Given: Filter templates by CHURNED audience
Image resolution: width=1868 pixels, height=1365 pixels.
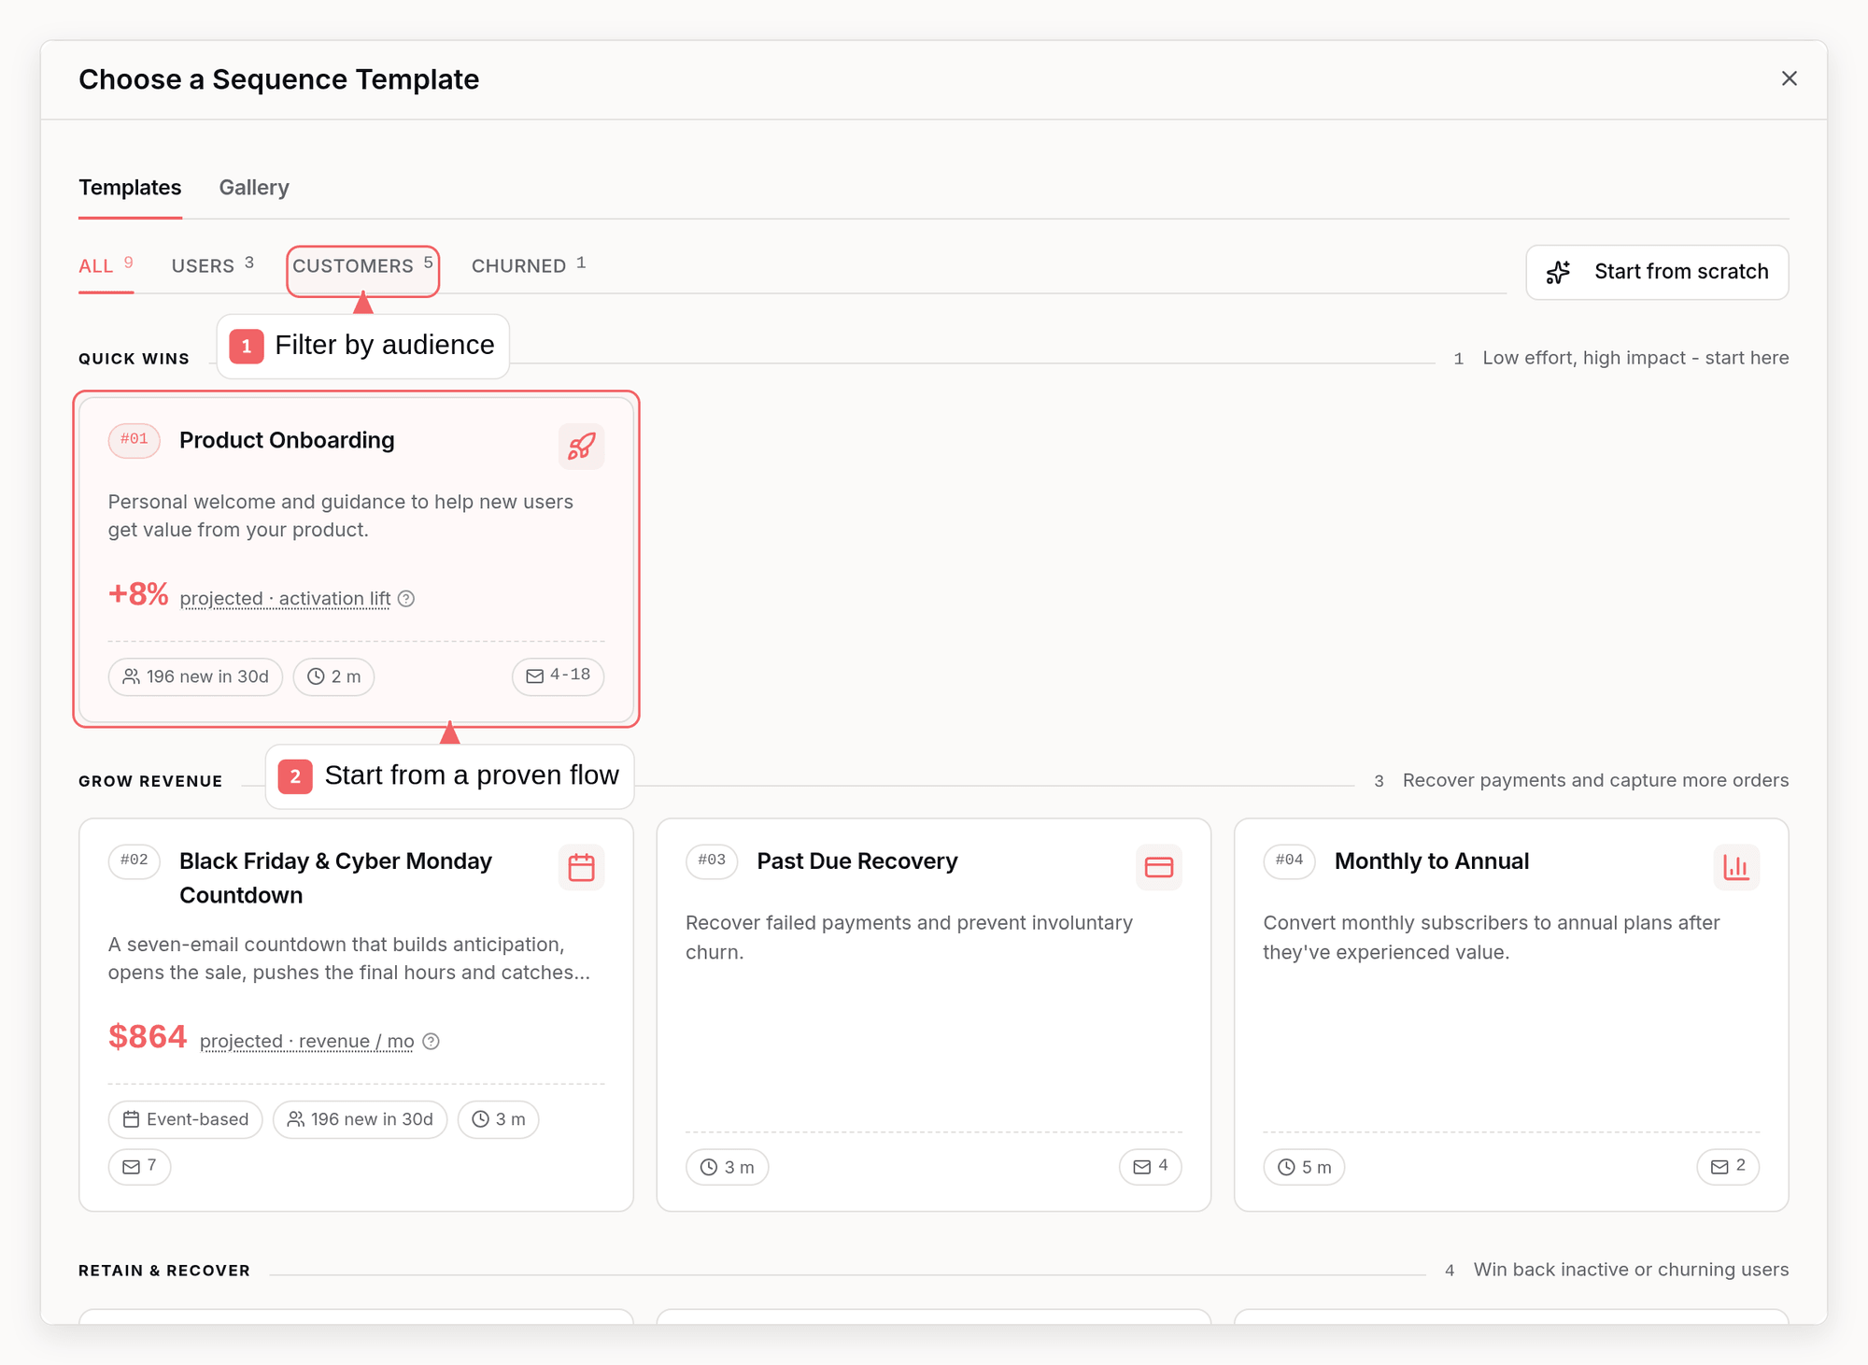Looking at the screenshot, I should (529, 266).
